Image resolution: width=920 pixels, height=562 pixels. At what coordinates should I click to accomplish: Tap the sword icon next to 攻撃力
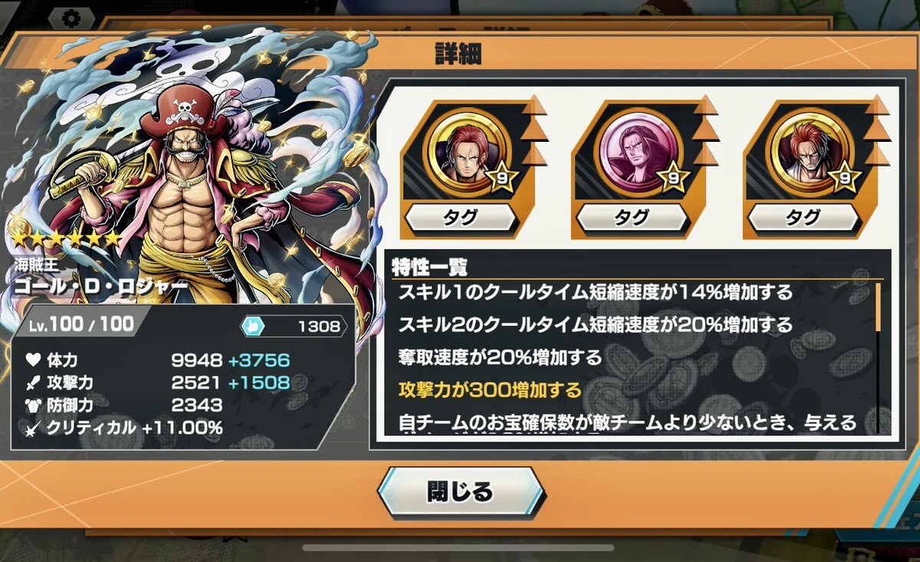[32, 382]
